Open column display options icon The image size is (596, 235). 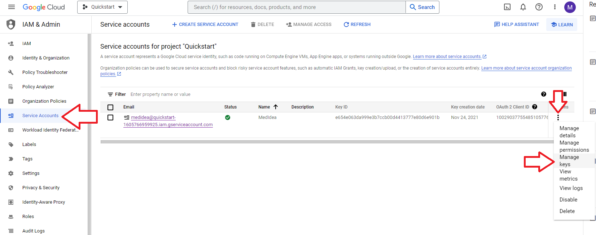pos(565,94)
